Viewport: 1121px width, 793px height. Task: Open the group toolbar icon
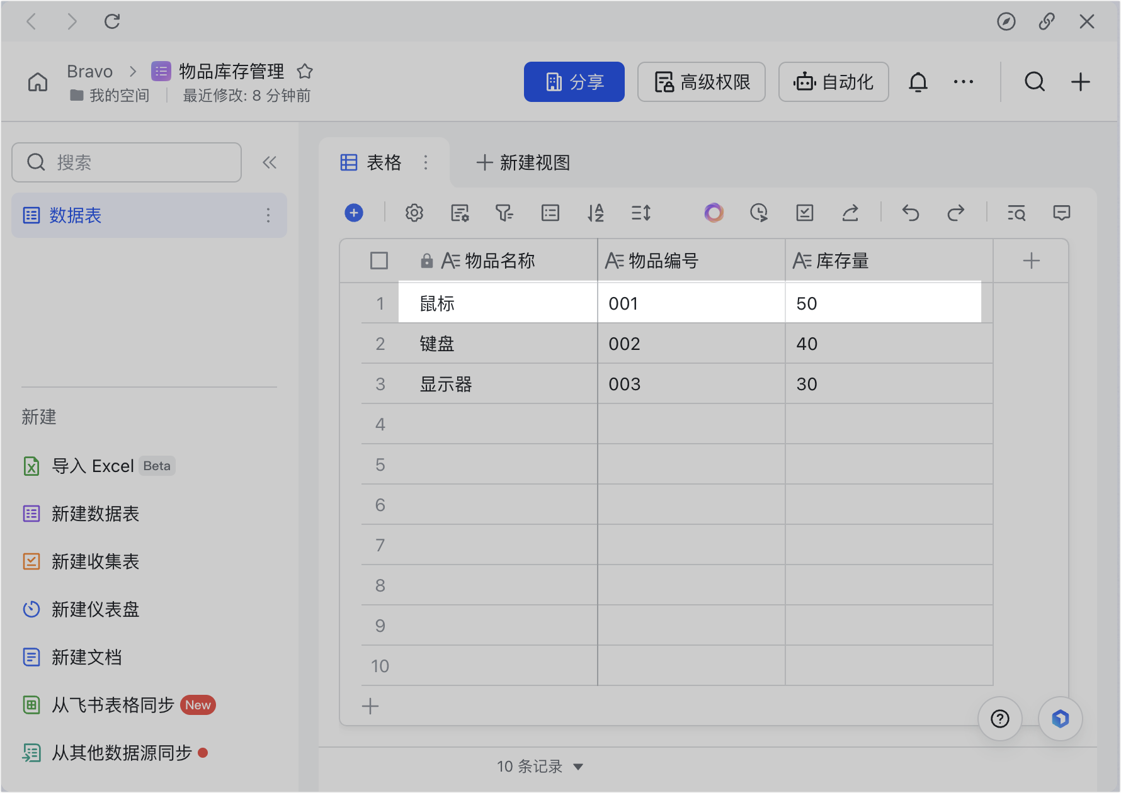pyautogui.click(x=550, y=213)
